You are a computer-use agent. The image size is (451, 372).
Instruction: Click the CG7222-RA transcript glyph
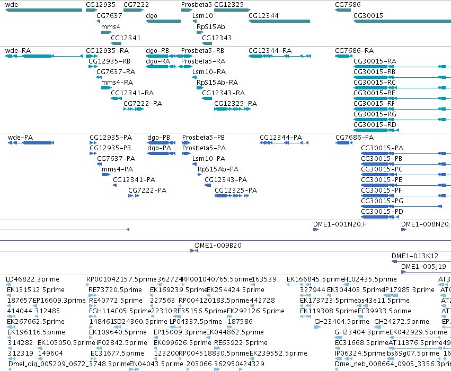[x=134, y=109]
